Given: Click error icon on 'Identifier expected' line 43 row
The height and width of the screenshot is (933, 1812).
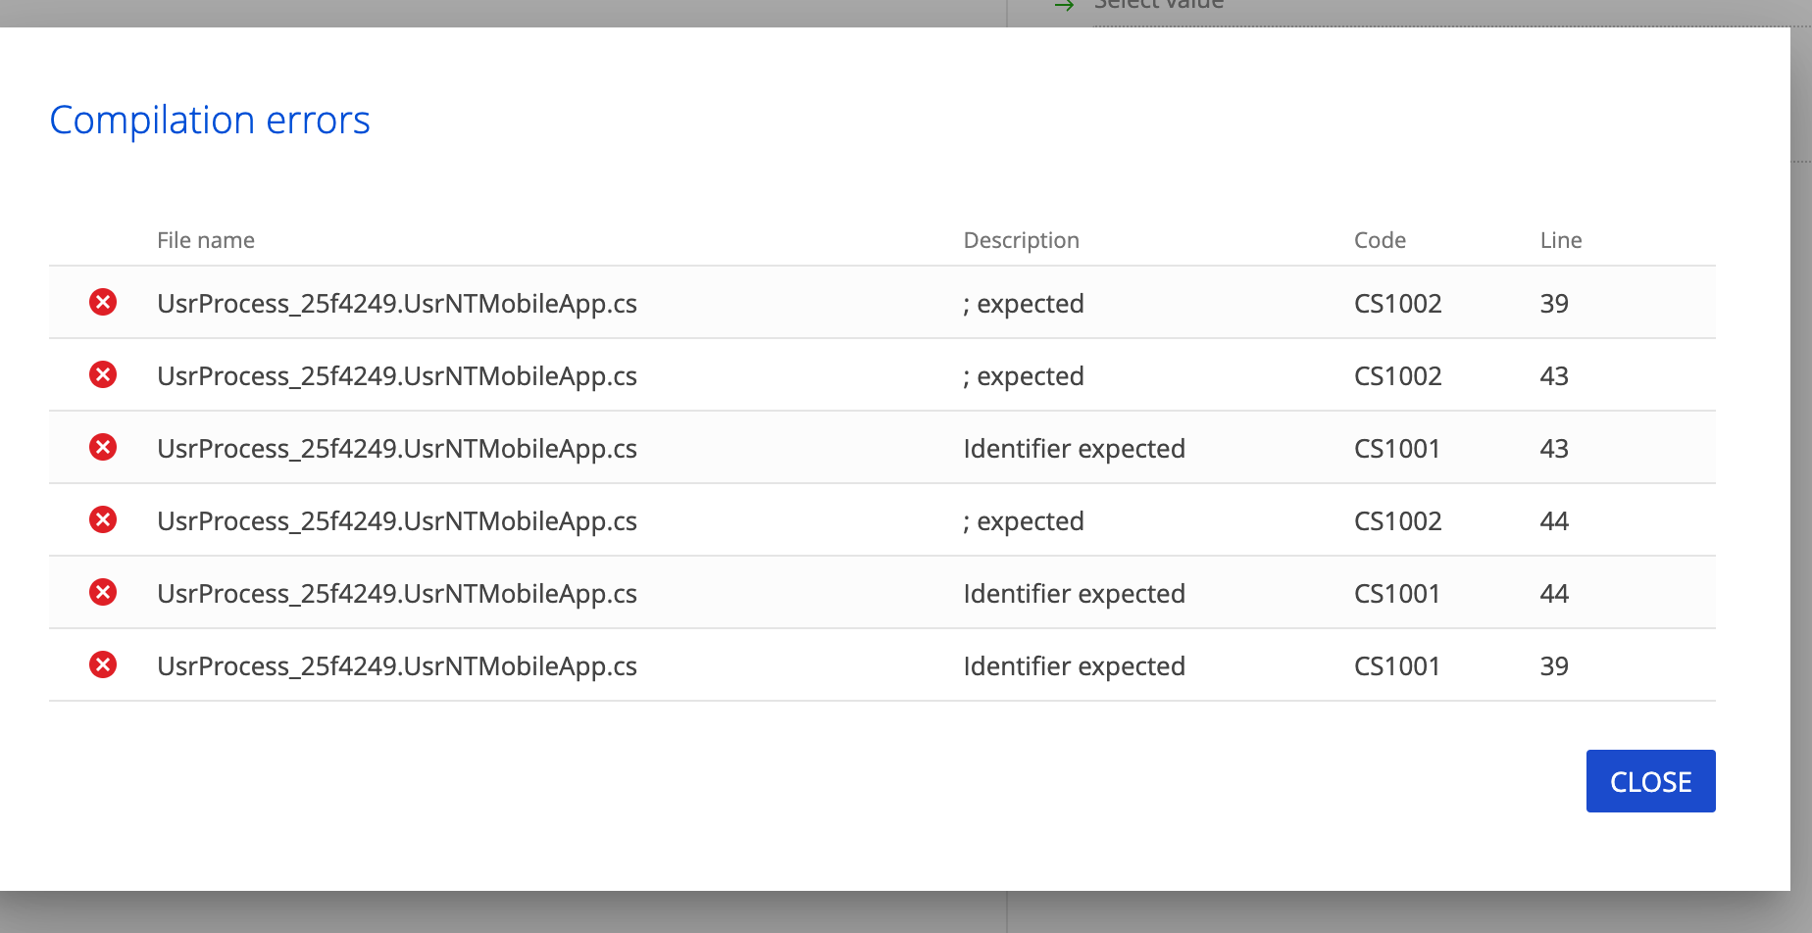Looking at the screenshot, I should pyautogui.click(x=103, y=447).
